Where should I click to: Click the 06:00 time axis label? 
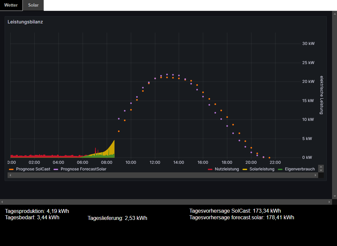click(x=83, y=162)
